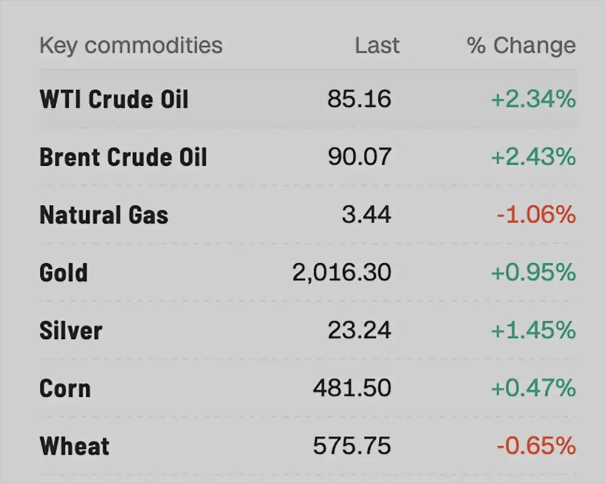Select the Natural Gas commodity

pos(104,215)
